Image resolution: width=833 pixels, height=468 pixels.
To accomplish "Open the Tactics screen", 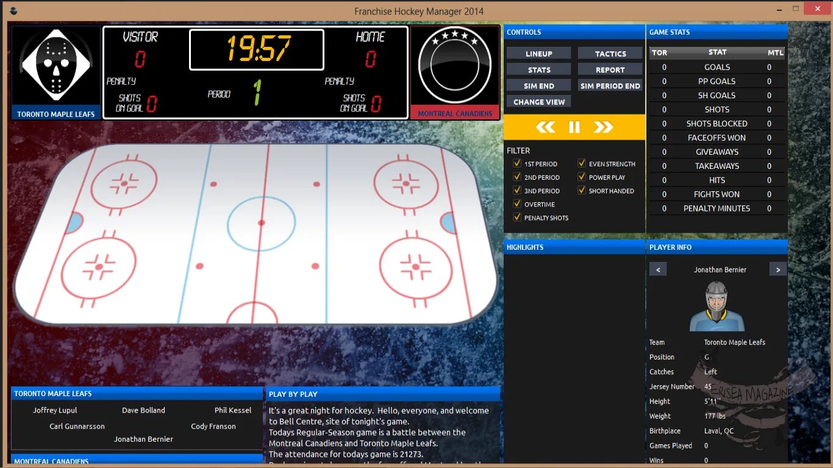I will click(x=610, y=54).
